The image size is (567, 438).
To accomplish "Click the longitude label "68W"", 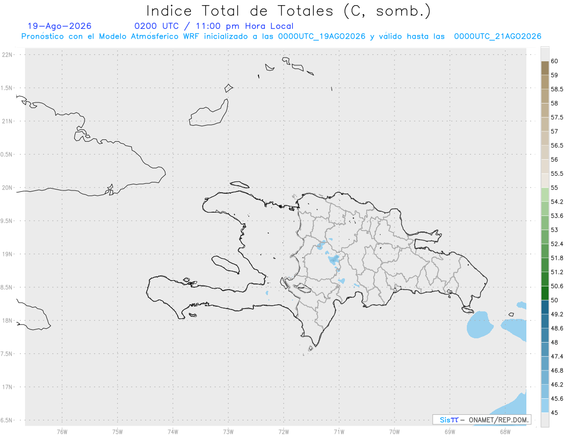I will (505, 431).
